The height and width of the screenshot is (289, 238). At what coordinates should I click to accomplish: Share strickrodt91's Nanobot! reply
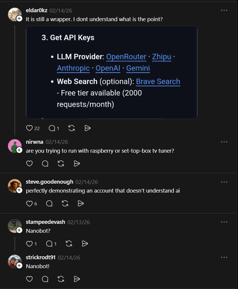point(77,279)
